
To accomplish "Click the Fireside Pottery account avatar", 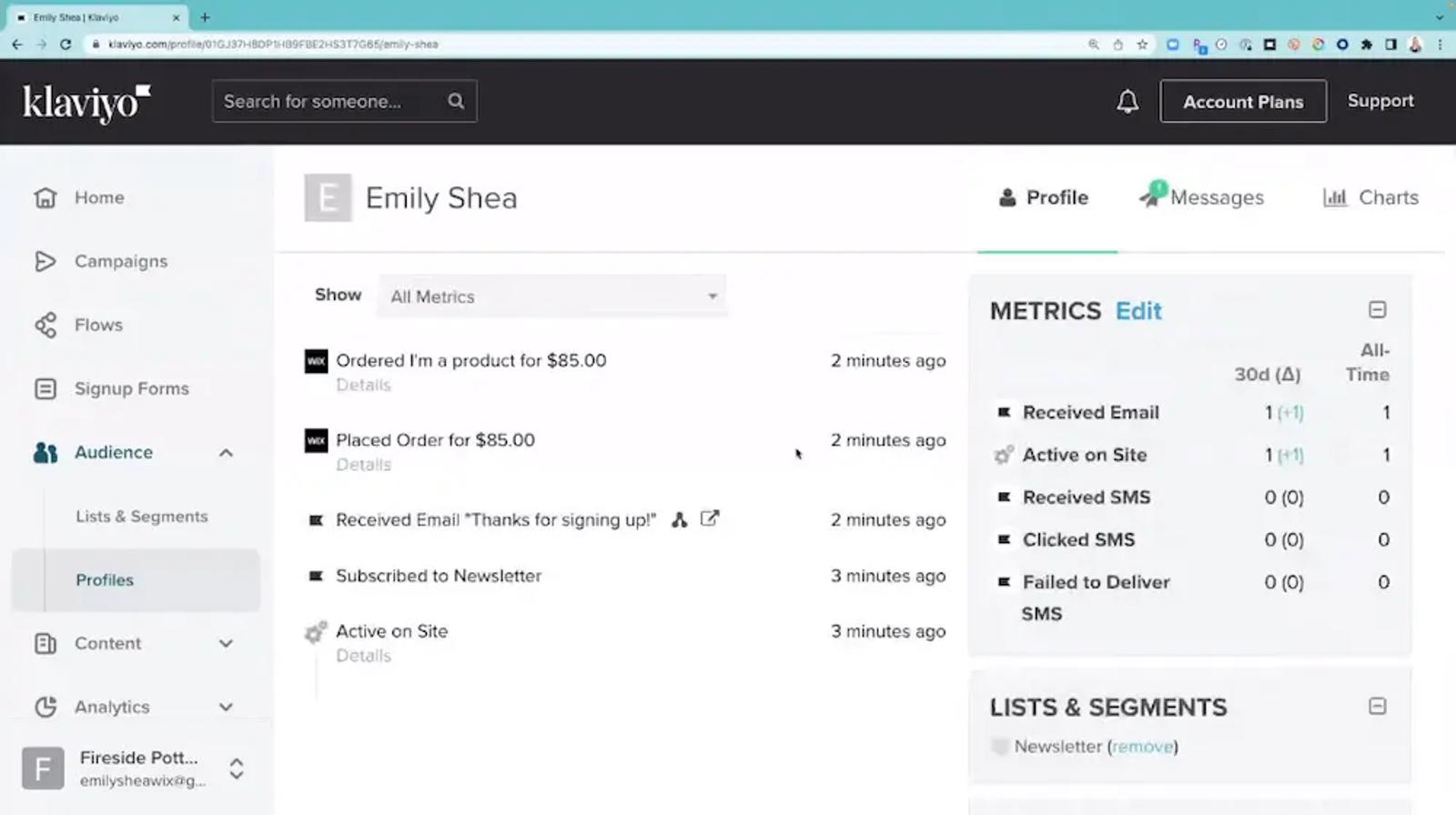I will pyautogui.click(x=43, y=769).
